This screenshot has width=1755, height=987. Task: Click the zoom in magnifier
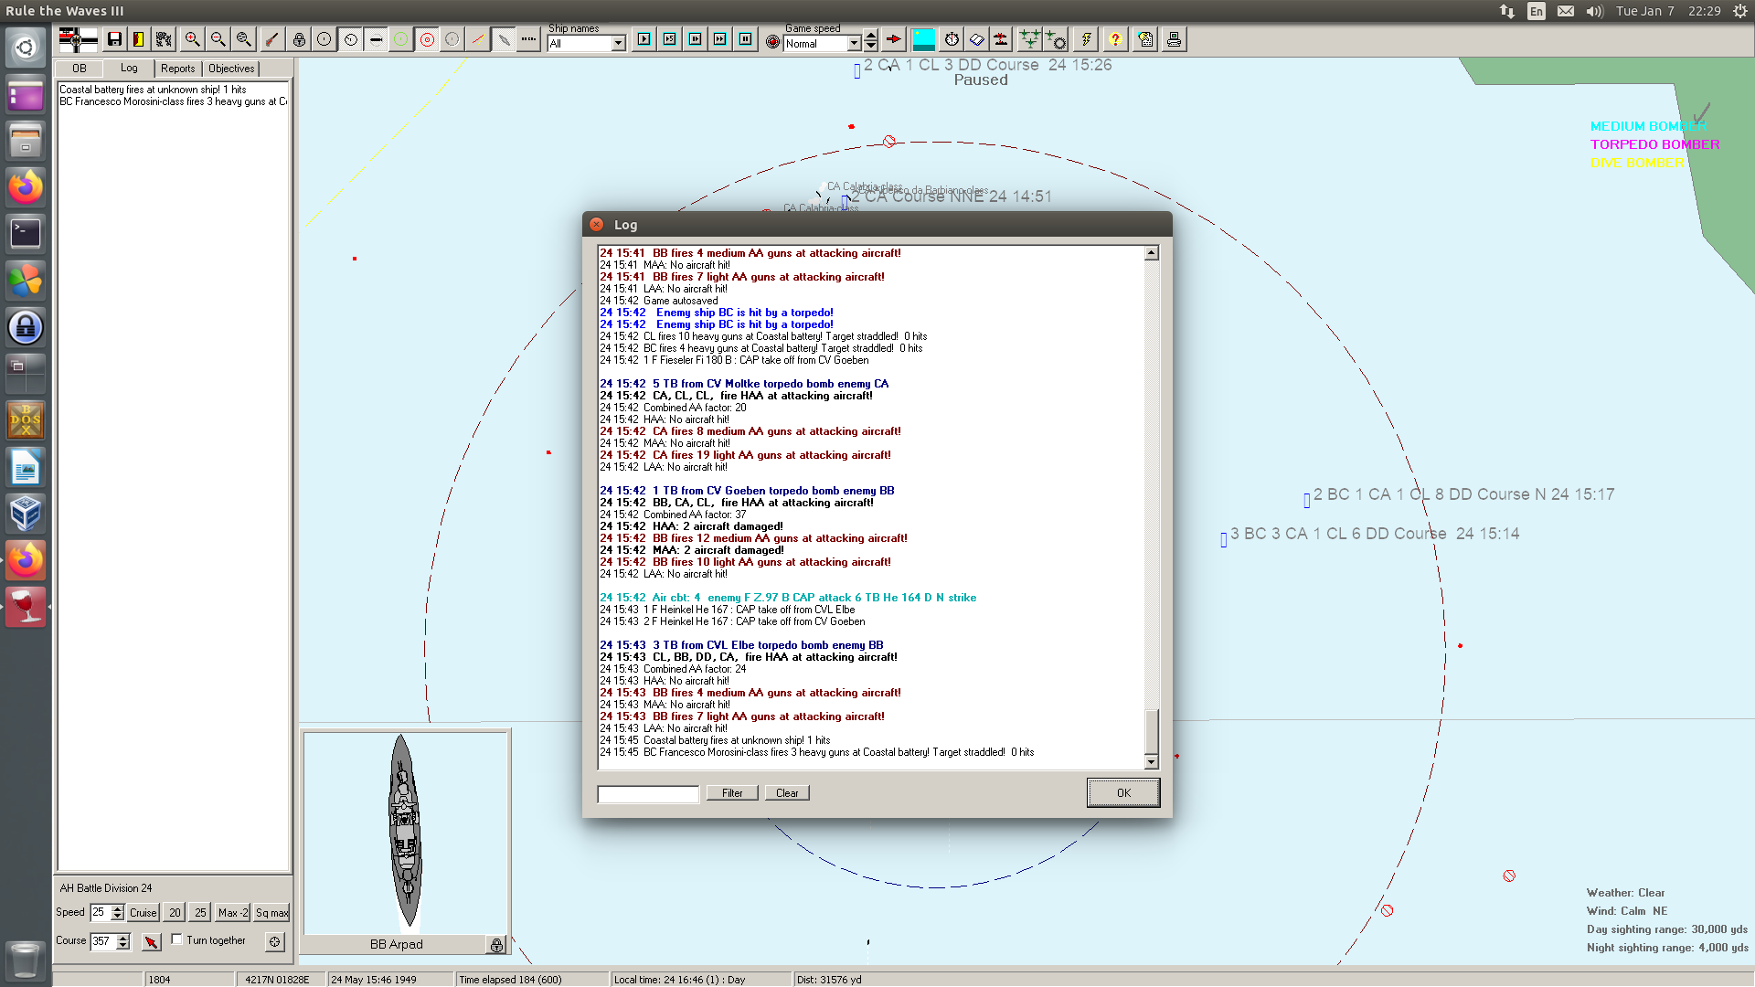pyautogui.click(x=192, y=39)
